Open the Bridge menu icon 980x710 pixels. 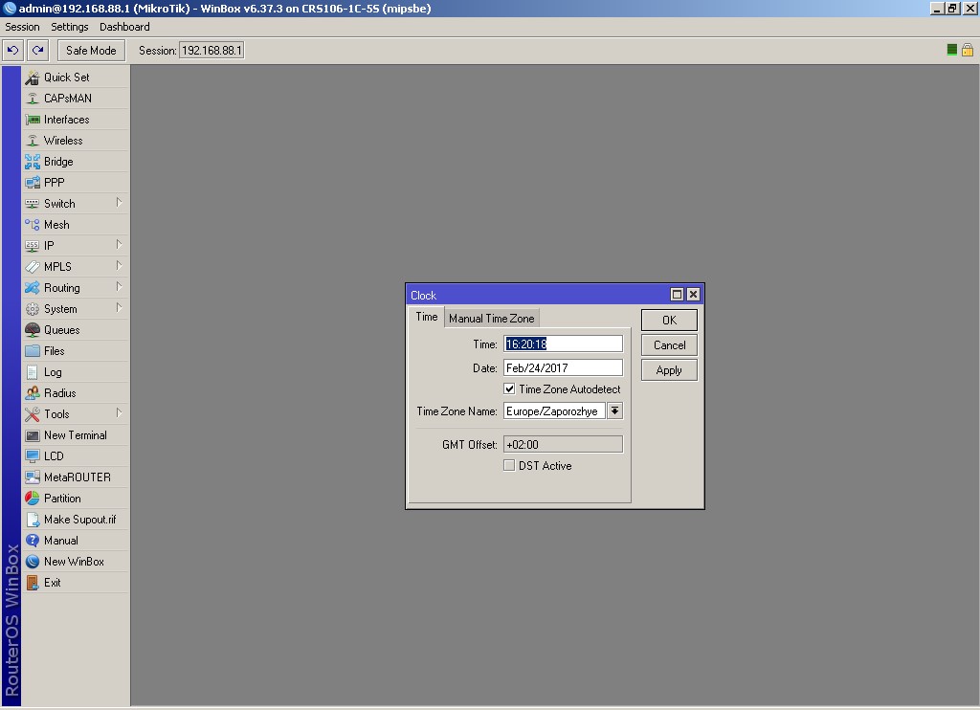(x=33, y=162)
